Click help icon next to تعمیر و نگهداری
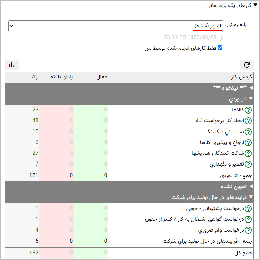Viewport: 260px width, 260px height. click(248, 165)
